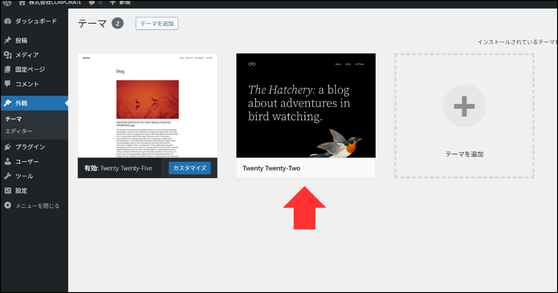Click the テーマを追加 button near heading
Screen dimensions: 558x293
[157, 24]
